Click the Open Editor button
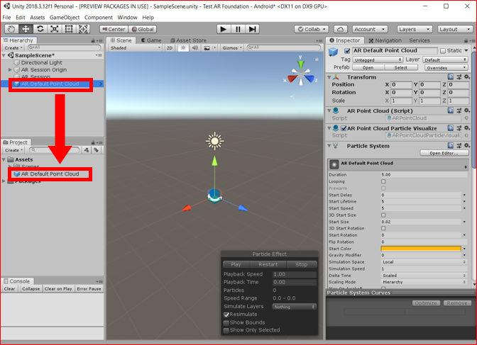 coord(444,153)
